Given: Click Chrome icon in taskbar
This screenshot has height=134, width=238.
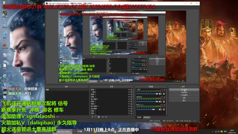Looking at the screenshot, I should pos(115,132).
